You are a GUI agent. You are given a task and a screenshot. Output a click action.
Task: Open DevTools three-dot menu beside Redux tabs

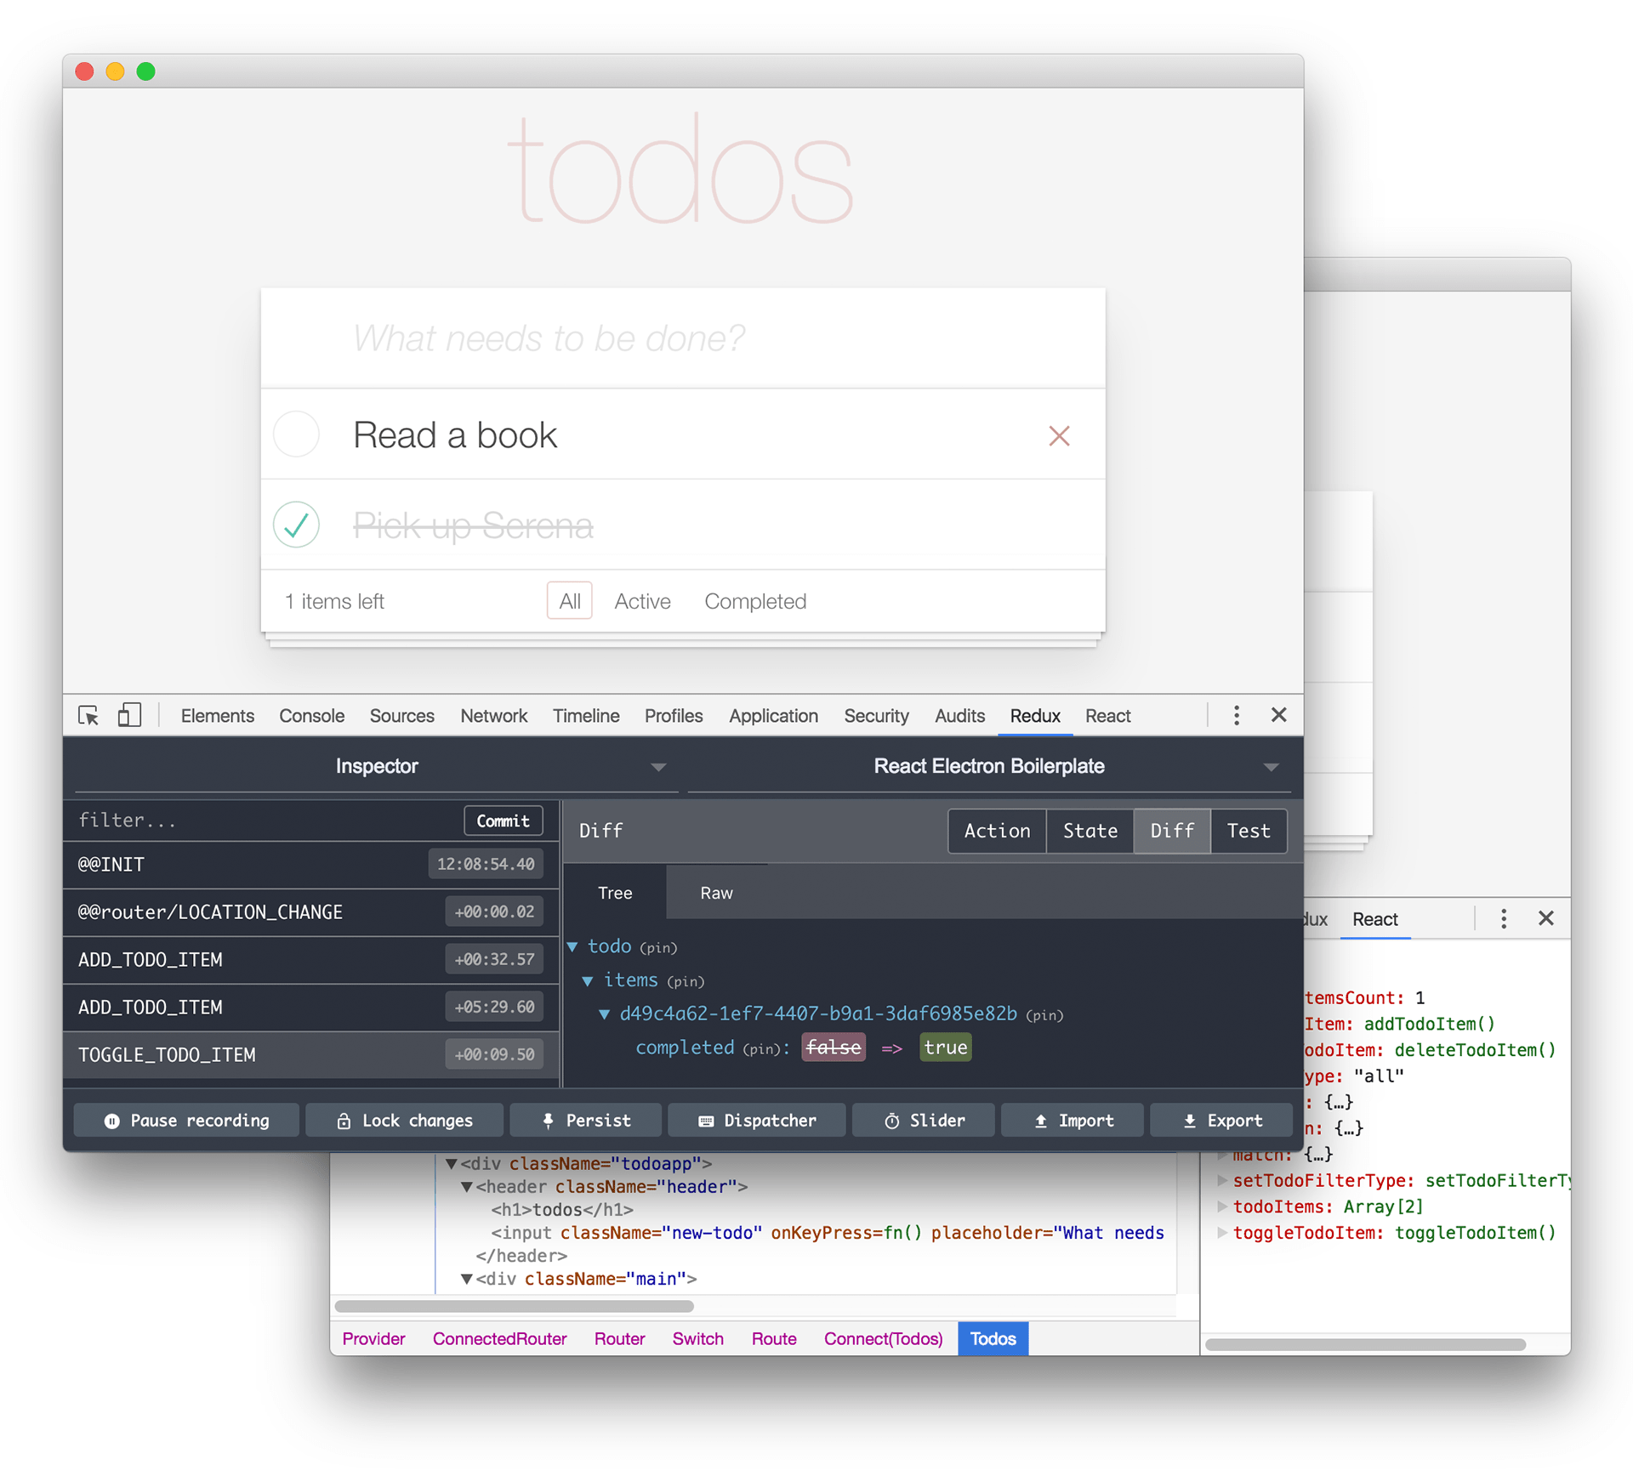click(1236, 715)
